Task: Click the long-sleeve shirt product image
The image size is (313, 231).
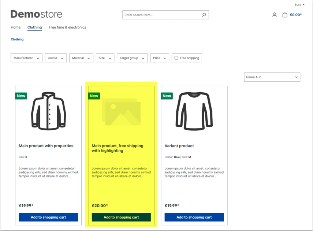Action: [x=194, y=111]
